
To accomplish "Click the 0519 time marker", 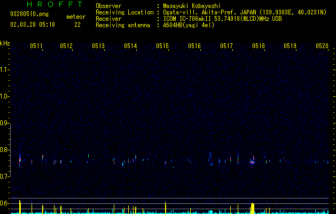I will [x=290, y=45].
